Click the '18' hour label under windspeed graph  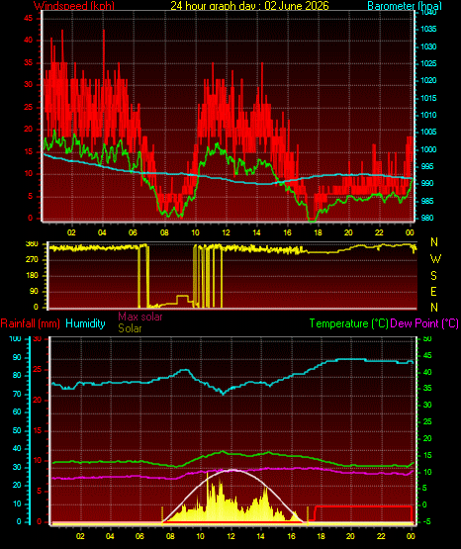pos(318,232)
